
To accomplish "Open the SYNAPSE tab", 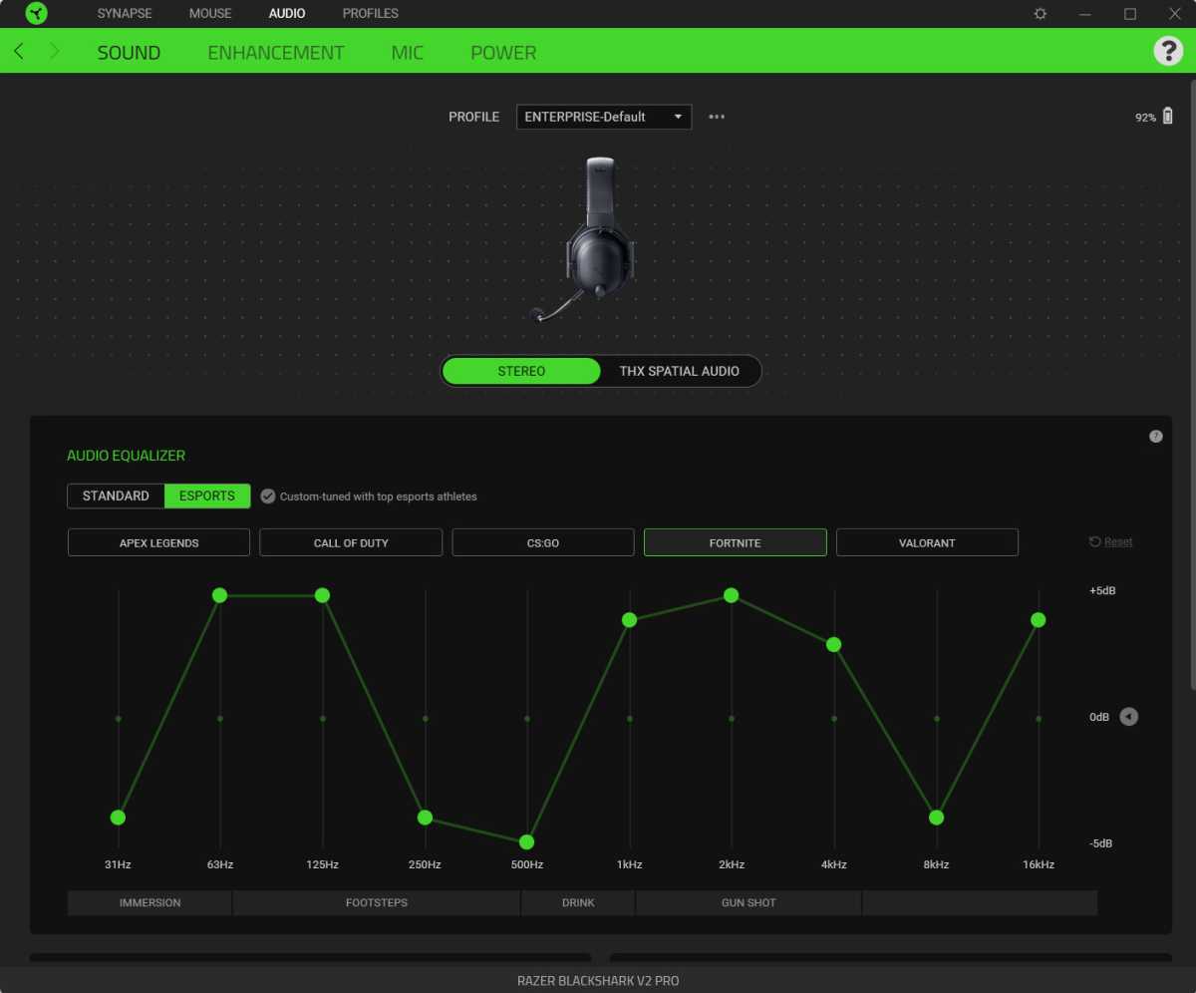I will (x=125, y=13).
